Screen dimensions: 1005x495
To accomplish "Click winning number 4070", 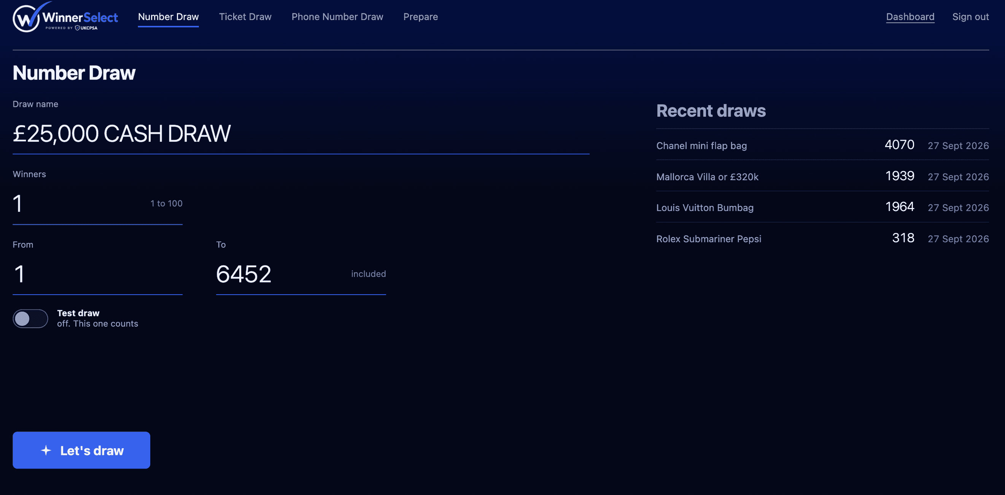I will click(x=899, y=145).
